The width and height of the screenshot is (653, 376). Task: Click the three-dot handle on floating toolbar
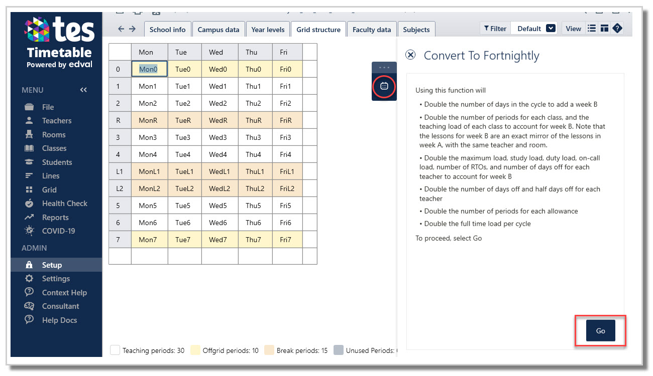click(x=384, y=67)
